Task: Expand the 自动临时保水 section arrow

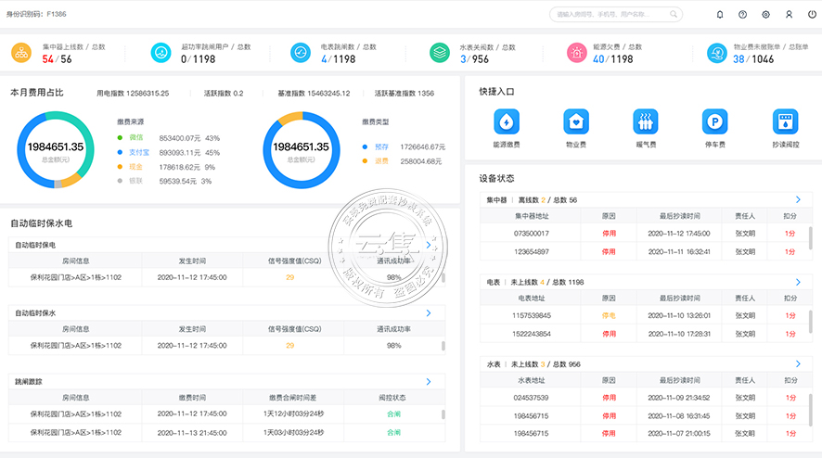Action: click(428, 313)
